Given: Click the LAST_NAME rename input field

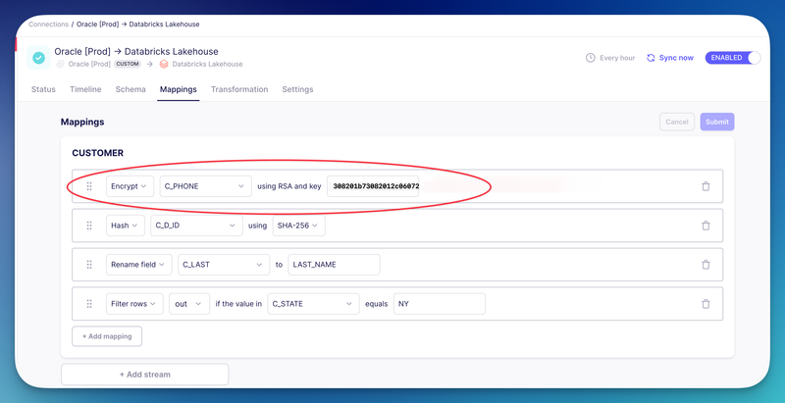Looking at the screenshot, I should (x=334, y=265).
